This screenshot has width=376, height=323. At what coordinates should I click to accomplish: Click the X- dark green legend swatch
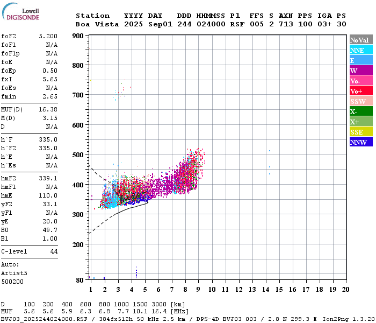pyautogui.click(x=361, y=111)
